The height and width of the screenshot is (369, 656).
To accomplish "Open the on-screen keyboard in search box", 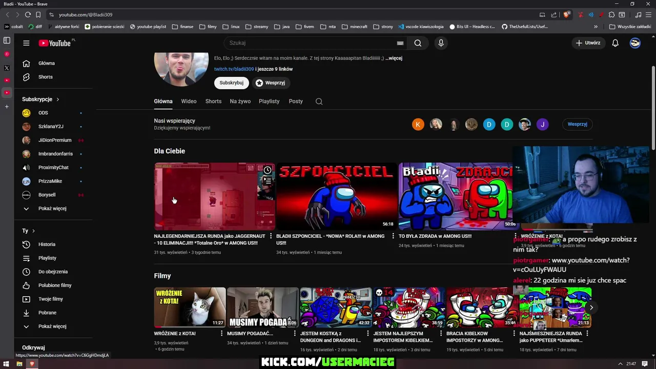I will tap(400, 43).
